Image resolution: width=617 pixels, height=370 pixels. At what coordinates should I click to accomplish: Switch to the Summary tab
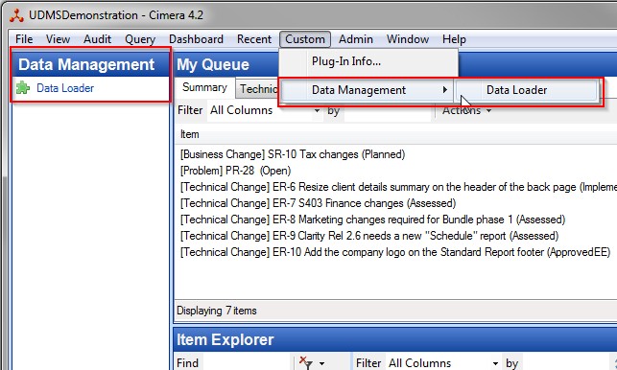[x=204, y=87]
